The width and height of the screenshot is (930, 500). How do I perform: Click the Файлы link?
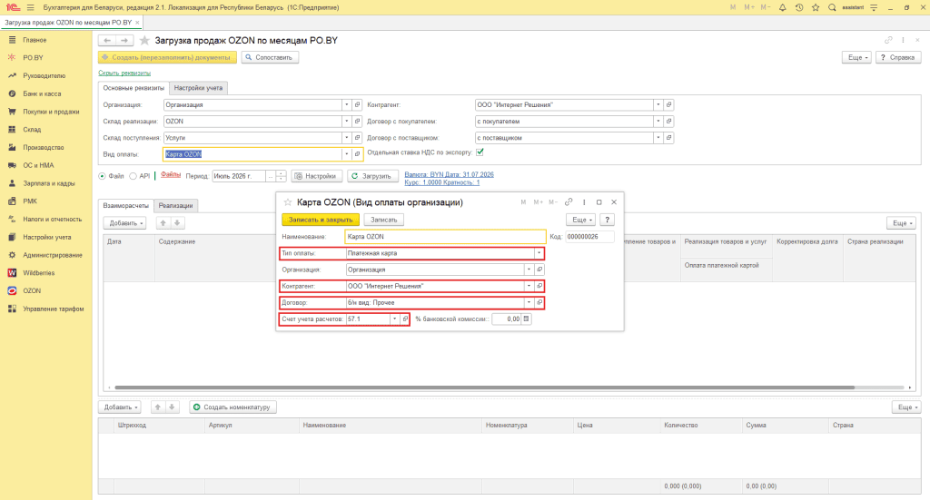171,175
